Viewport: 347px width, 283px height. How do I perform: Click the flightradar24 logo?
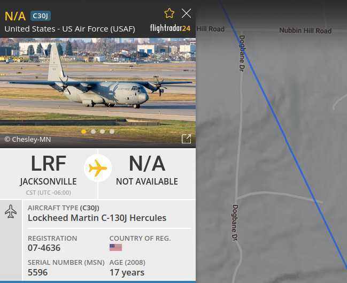click(170, 28)
